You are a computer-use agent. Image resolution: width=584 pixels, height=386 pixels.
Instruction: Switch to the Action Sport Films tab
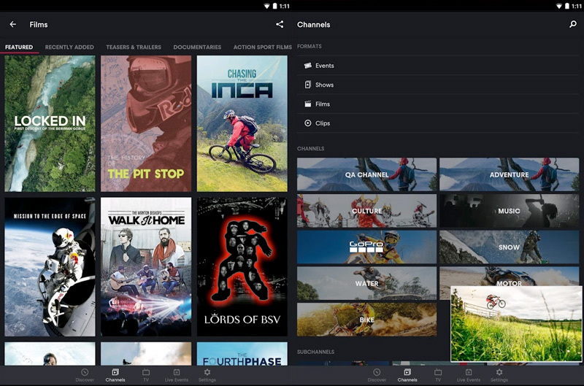[x=262, y=47]
